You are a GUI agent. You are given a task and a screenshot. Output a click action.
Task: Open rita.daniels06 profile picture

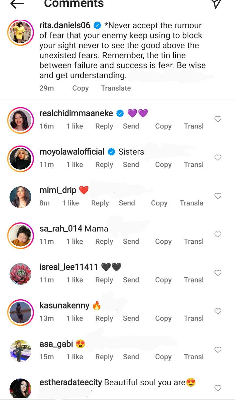[x=21, y=33]
